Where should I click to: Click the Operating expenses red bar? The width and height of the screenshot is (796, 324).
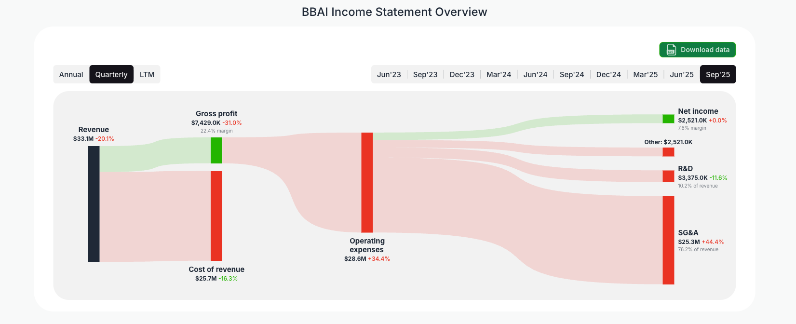367,183
